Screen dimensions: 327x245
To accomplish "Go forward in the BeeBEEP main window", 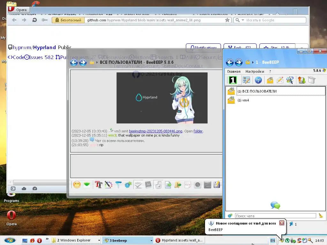I will click(239, 62).
